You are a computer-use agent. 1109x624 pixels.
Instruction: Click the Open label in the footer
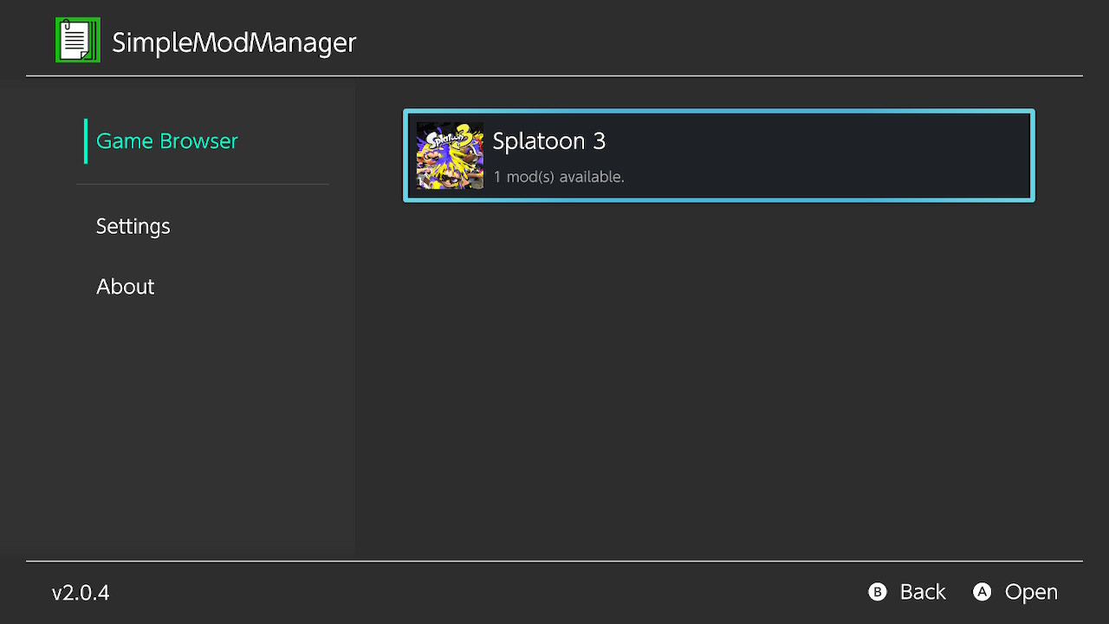click(x=1030, y=592)
